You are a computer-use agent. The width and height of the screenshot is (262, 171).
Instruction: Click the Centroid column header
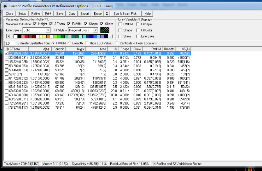(x=59, y=49)
